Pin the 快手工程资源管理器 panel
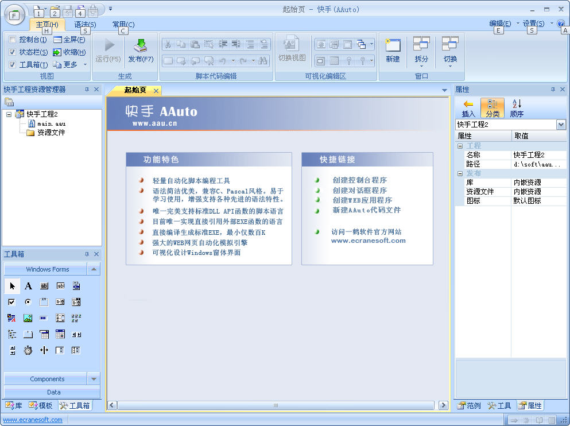 click(87, 90)
